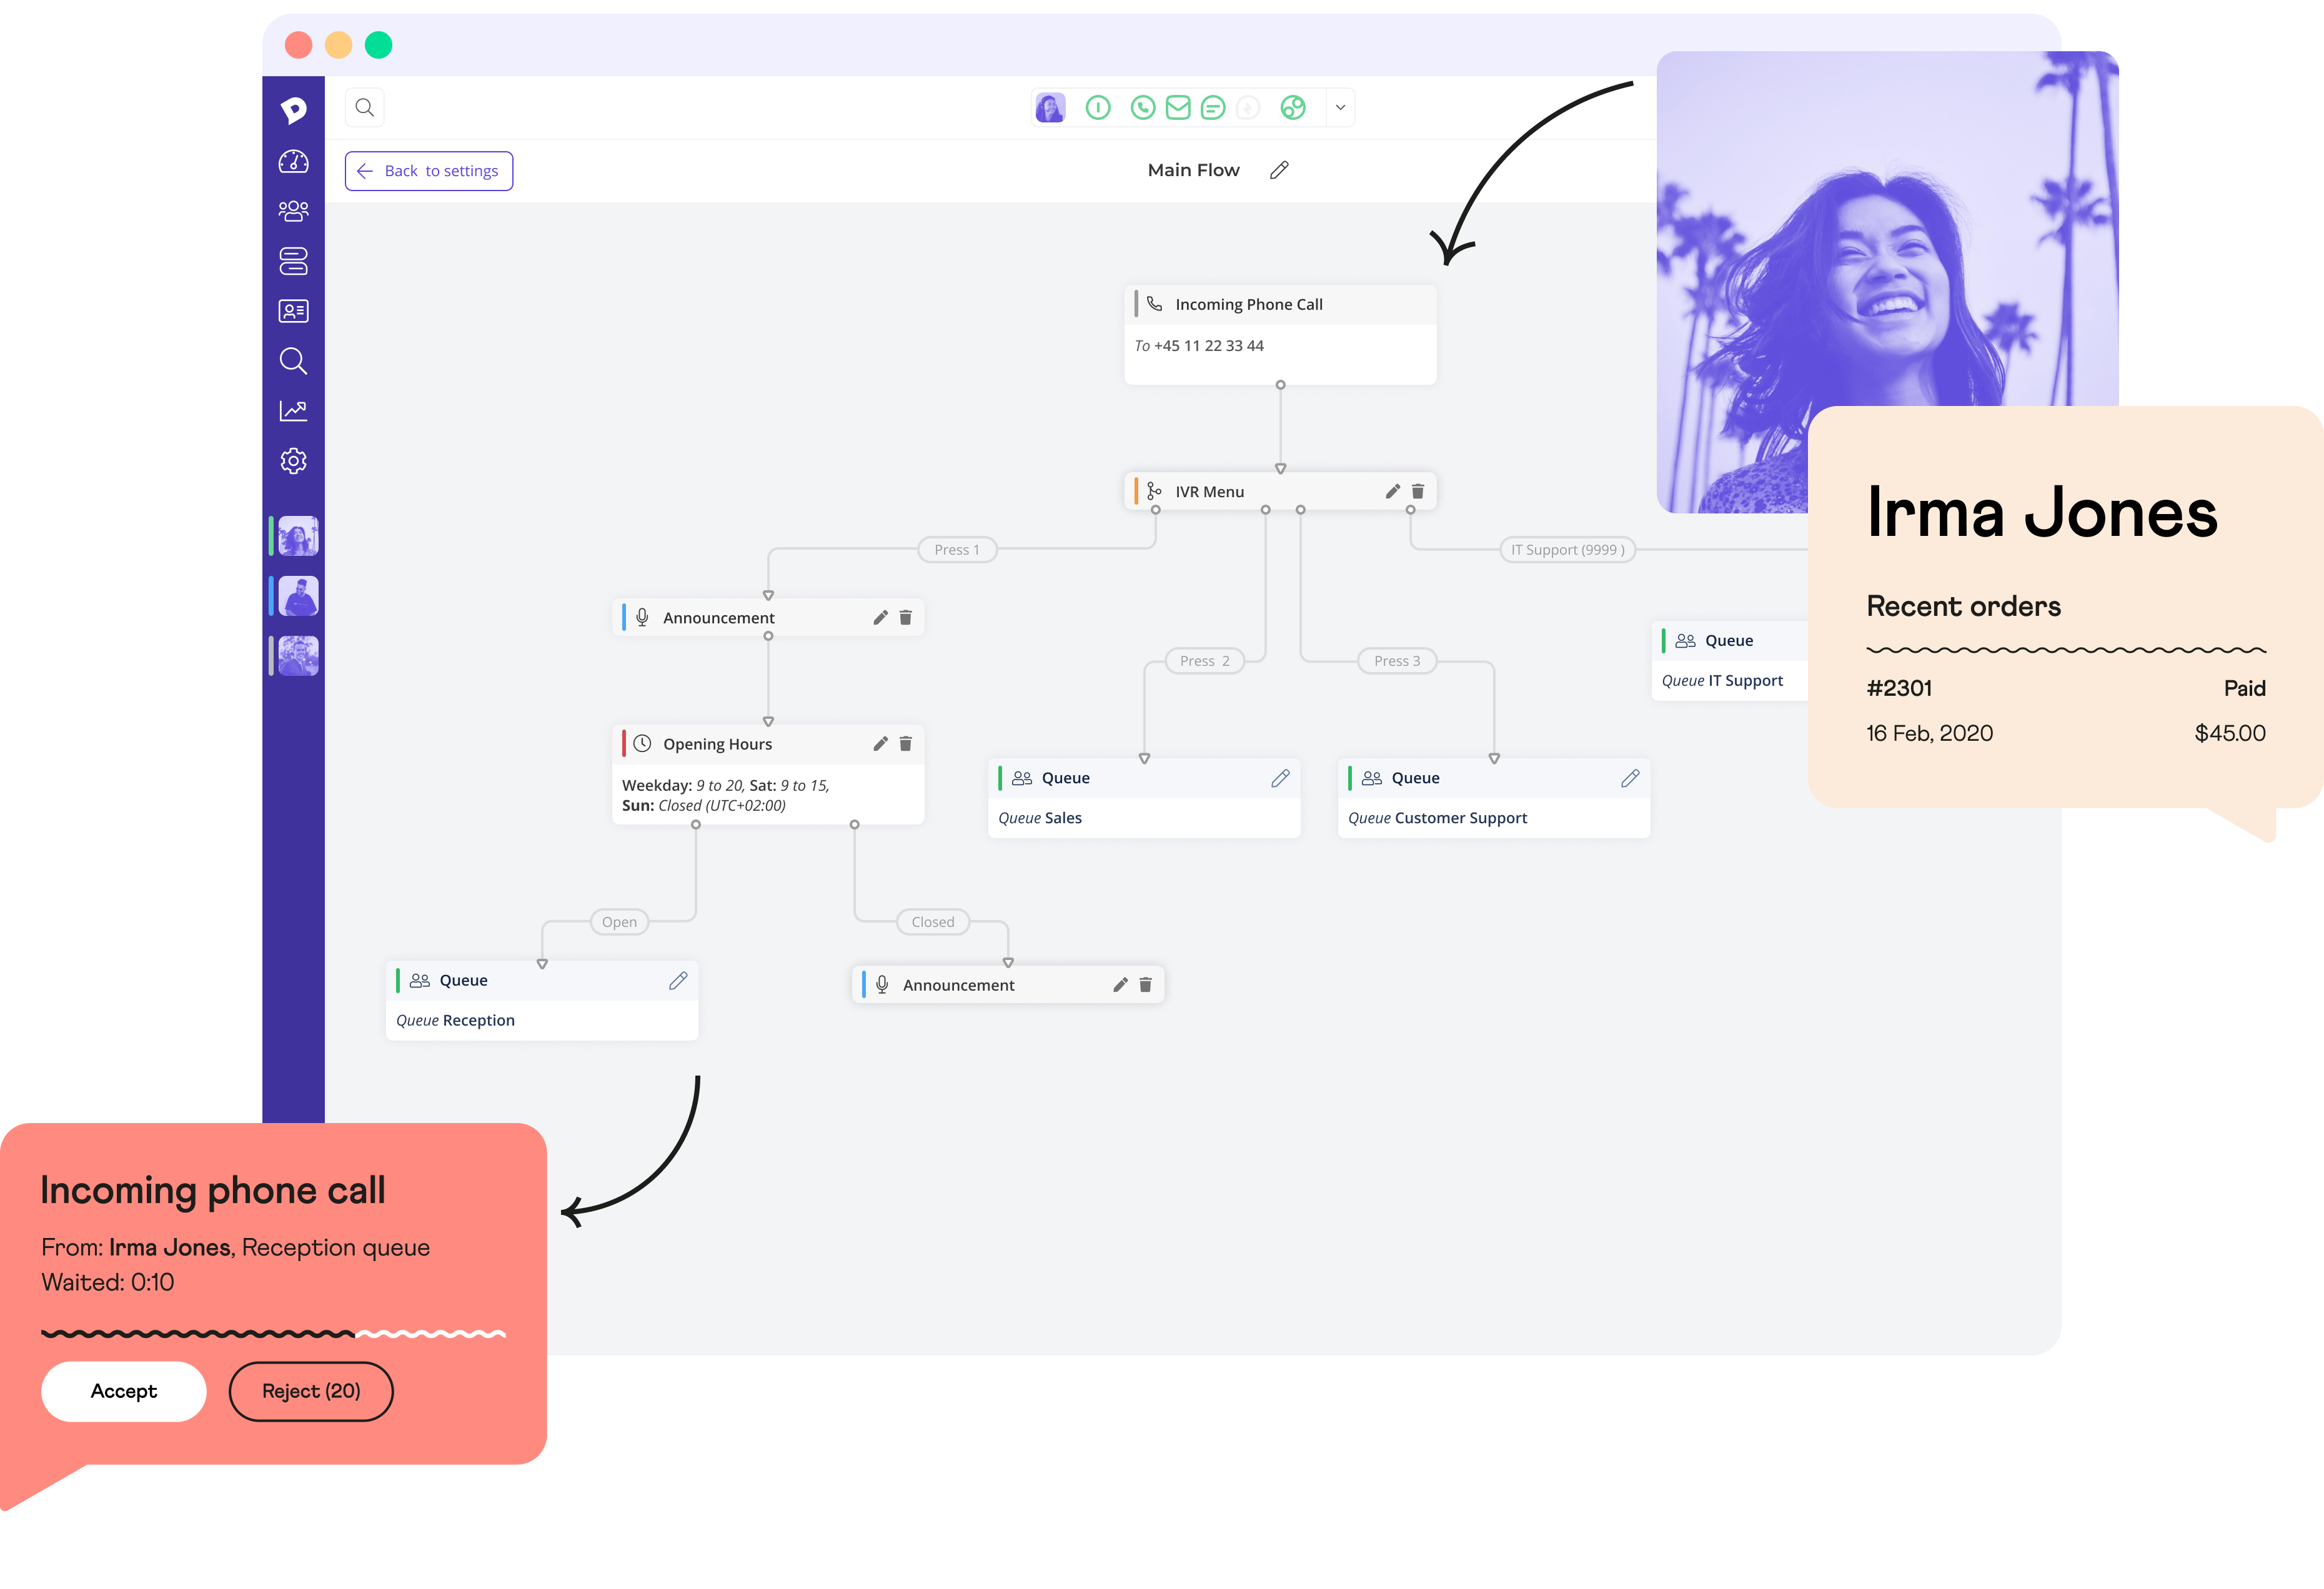Viewport: 2324px width, 1589px height.
Task: Click the Reject (20) button
Action: (x=311, y=1391)
